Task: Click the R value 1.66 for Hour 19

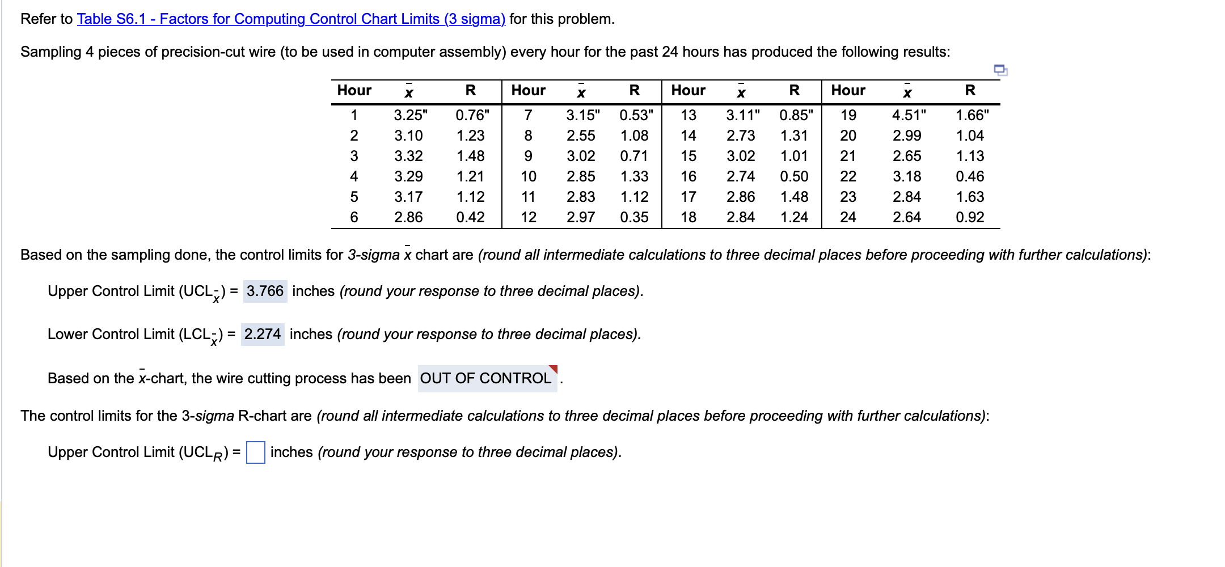Action: coord(970,114)
